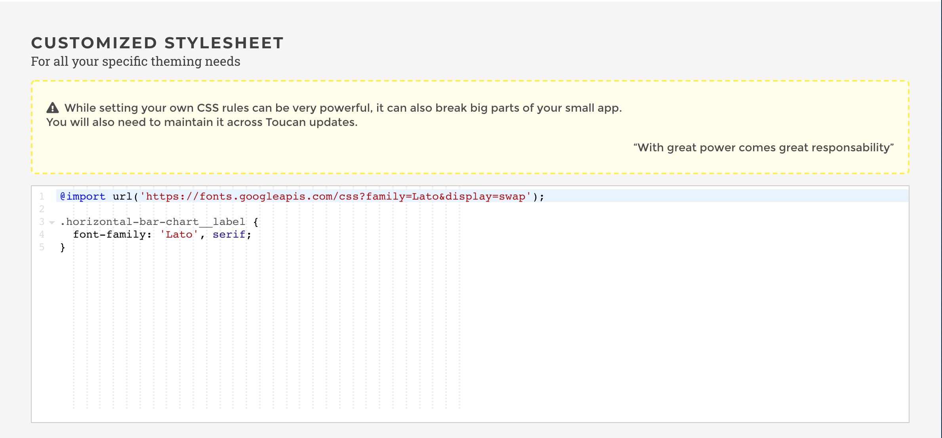Click the opening brace on line 3
The width and height of the screenshot is (942, 438).
(x=256, y=222)
